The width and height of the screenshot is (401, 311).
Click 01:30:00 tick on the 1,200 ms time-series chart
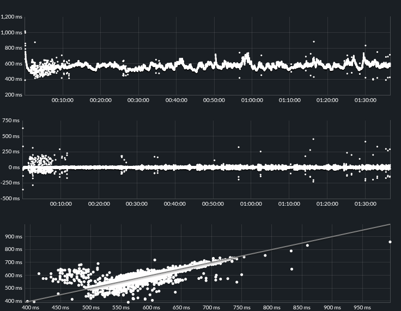coord(365,100)
